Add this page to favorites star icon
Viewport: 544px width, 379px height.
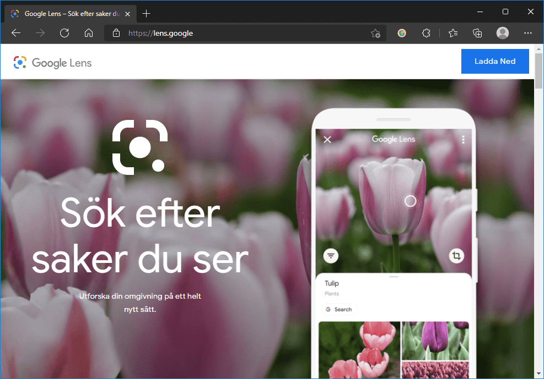click(x=375, y=33)
